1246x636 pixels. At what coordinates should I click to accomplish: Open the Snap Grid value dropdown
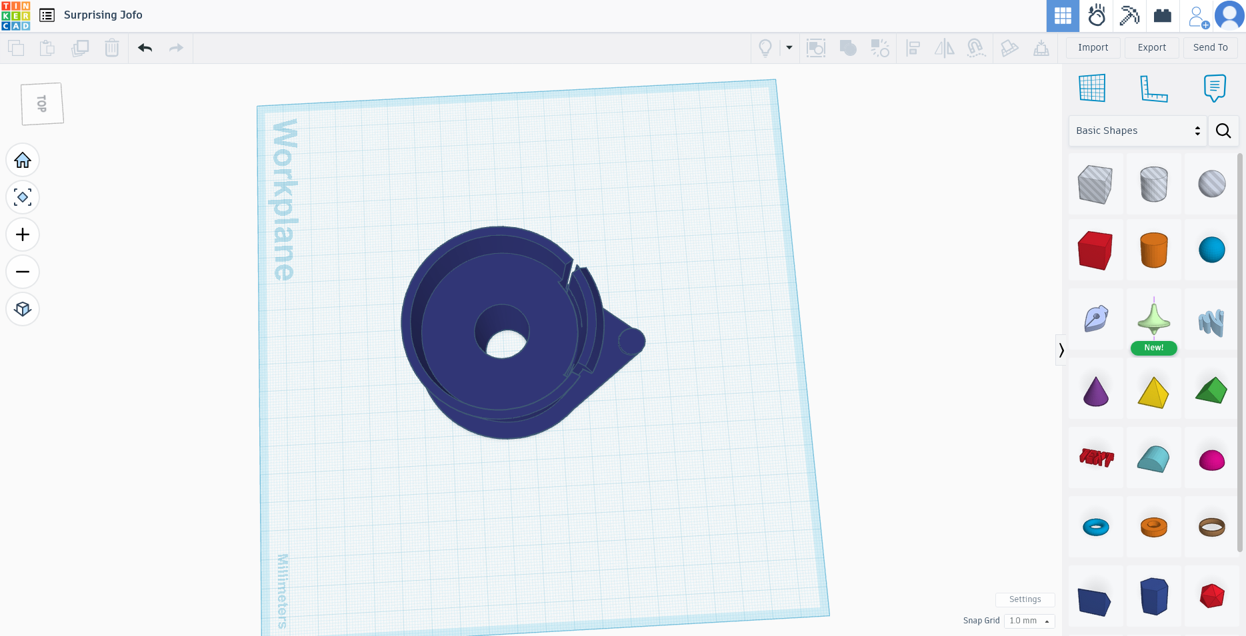coord(1029,621)
